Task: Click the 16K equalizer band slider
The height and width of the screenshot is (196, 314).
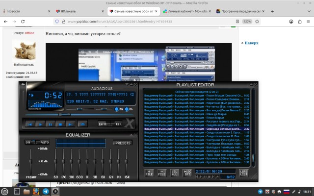Action: [126, 162]
